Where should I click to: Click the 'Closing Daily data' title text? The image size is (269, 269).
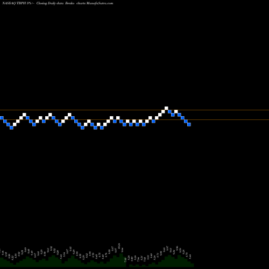pos(50,3)
